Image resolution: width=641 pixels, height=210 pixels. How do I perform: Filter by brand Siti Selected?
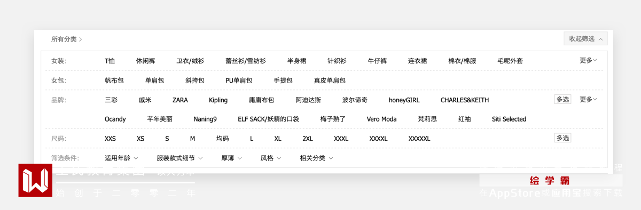pos(509,119)
